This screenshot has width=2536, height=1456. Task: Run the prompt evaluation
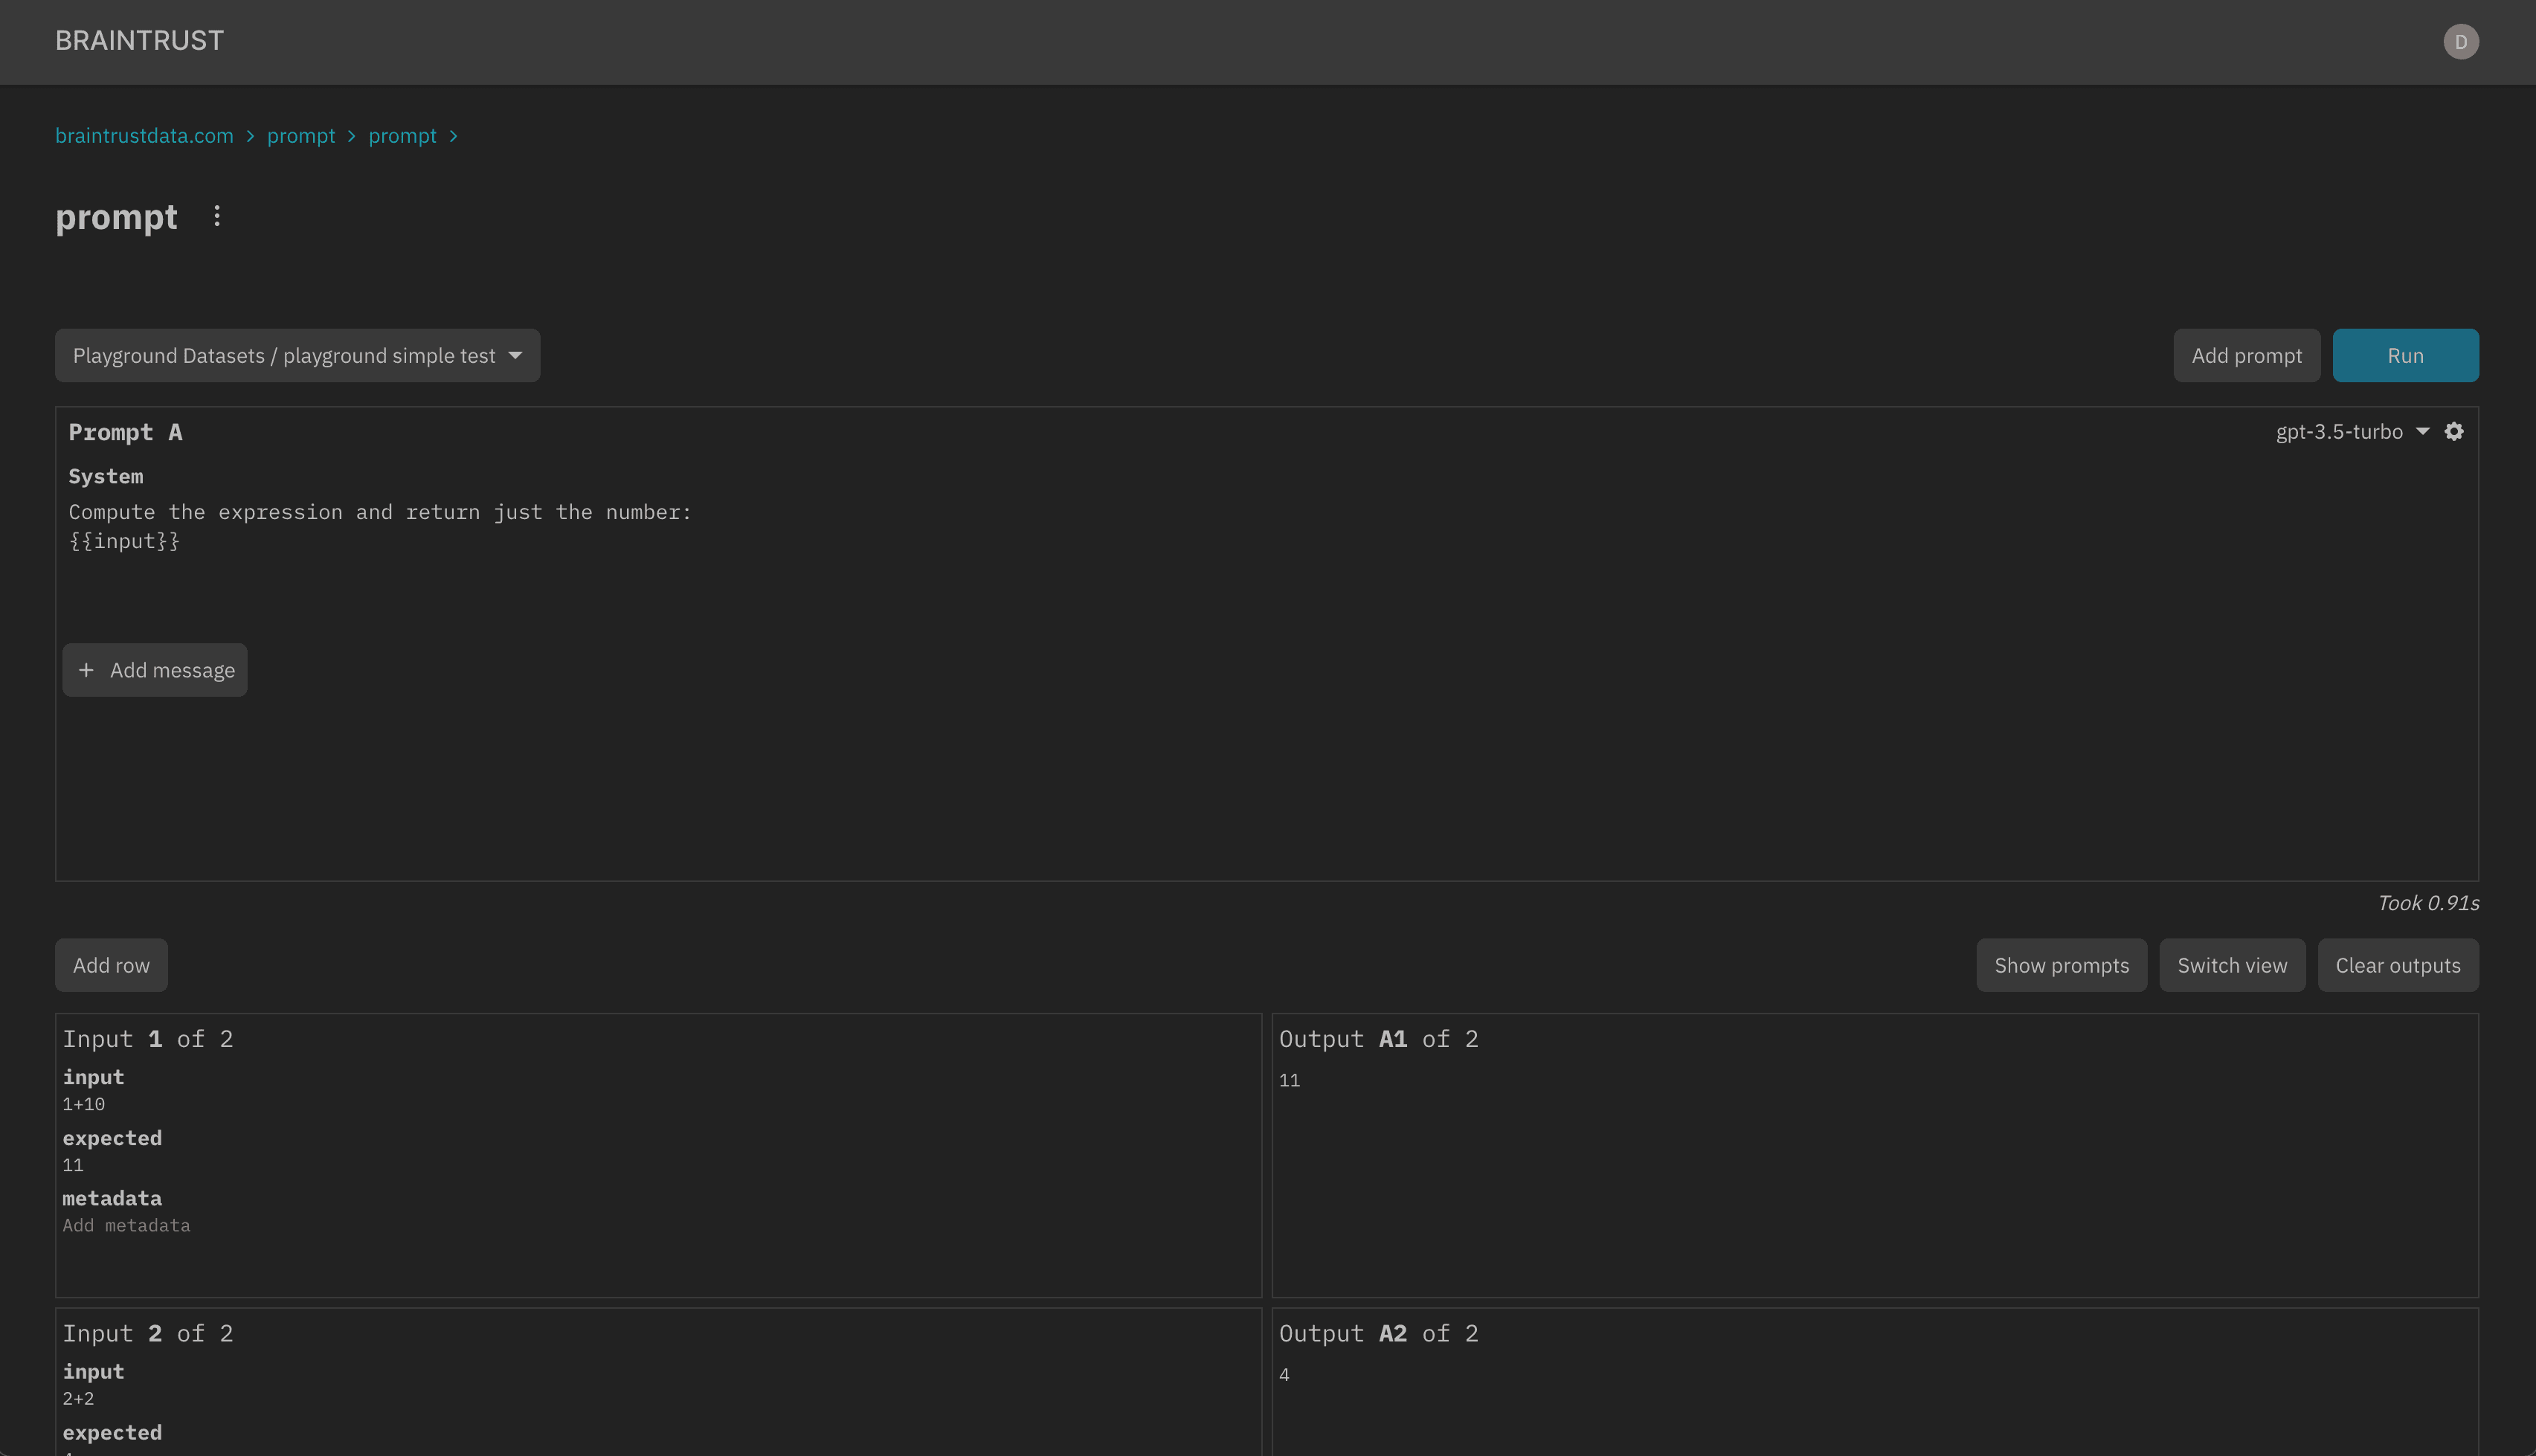(2405, 355)
